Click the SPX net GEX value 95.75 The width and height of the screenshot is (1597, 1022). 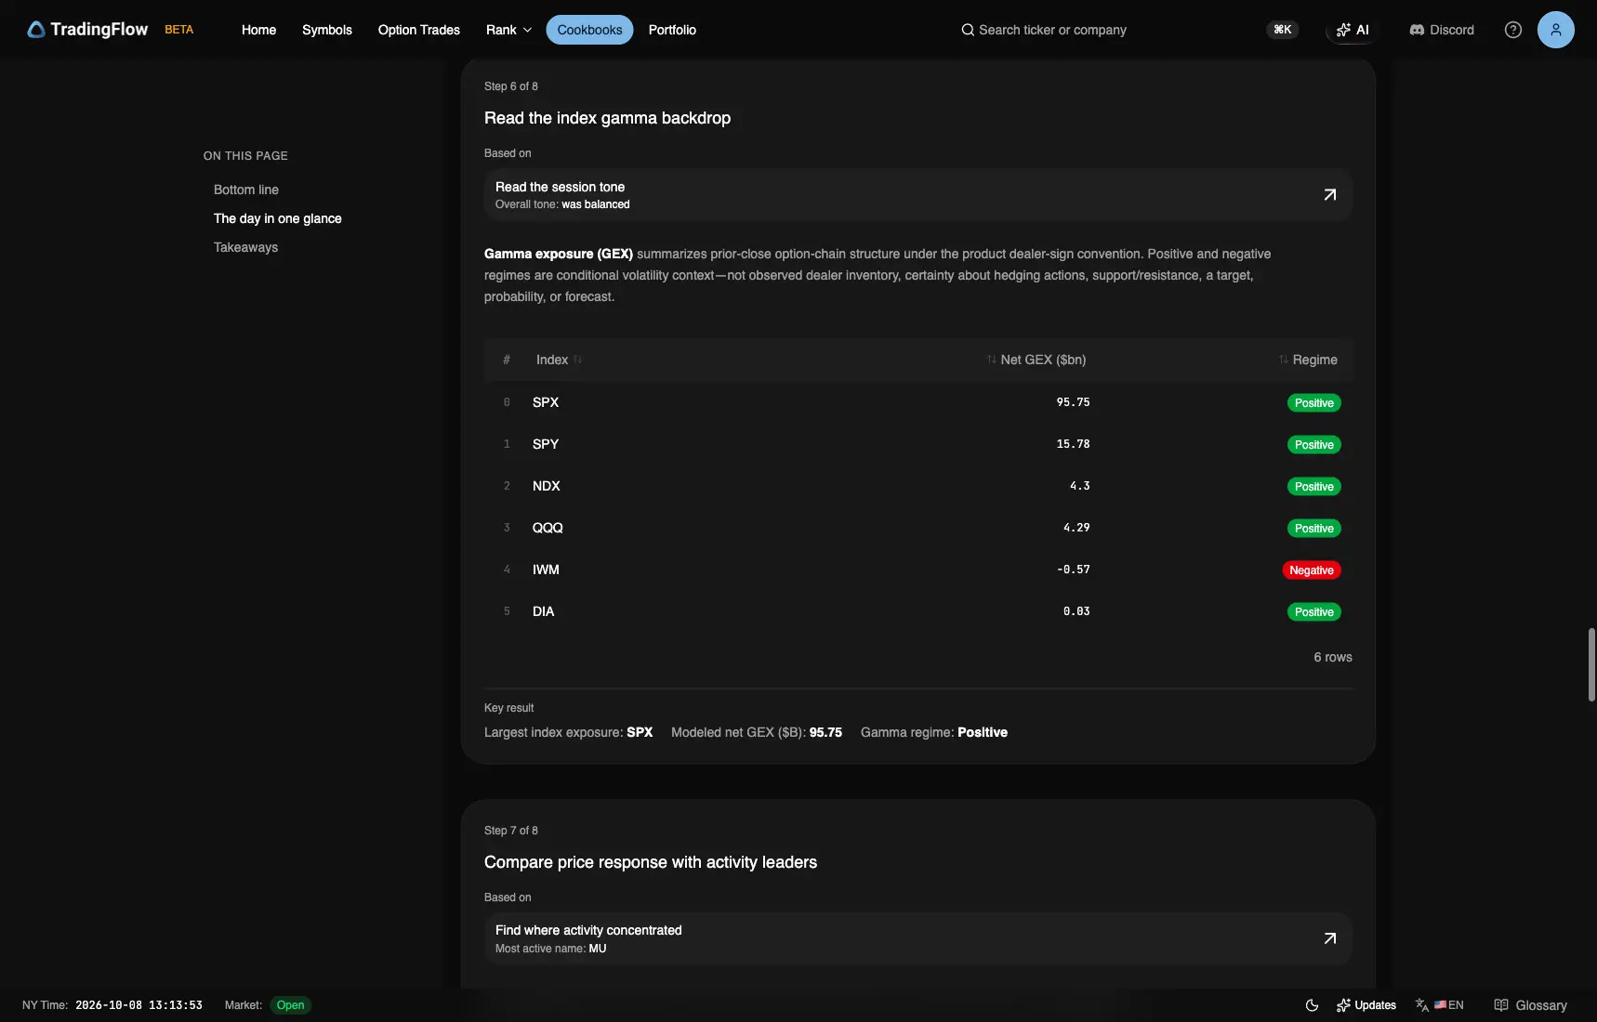point(1073,402)
